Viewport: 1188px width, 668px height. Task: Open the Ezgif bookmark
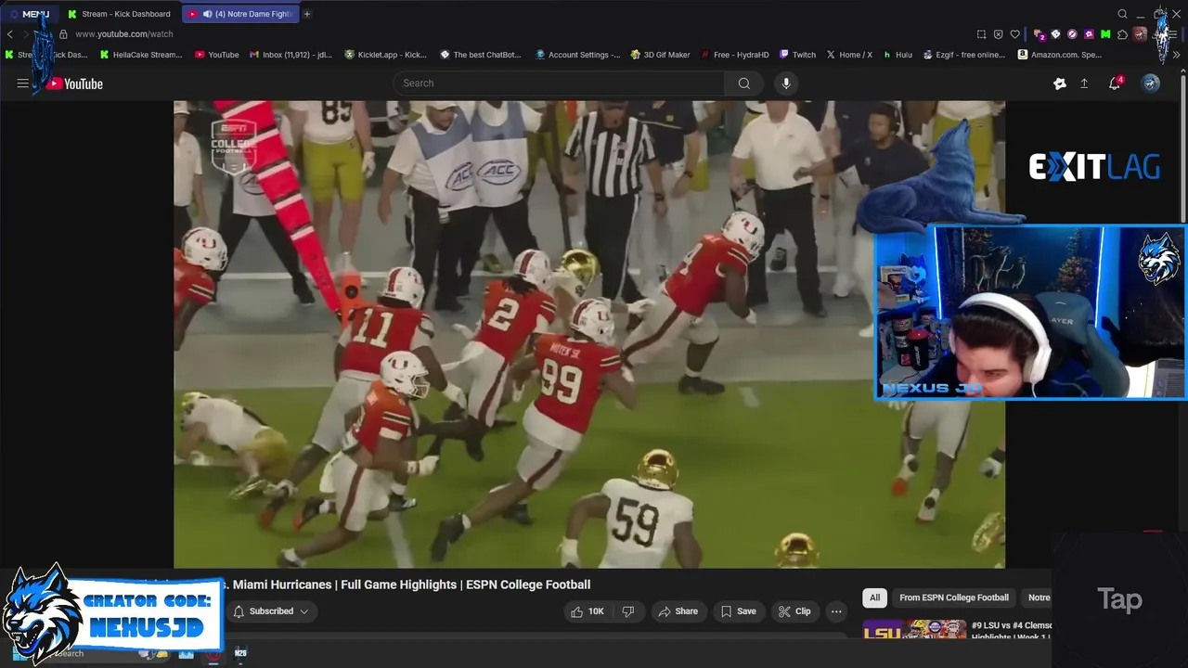coord(964,55)
